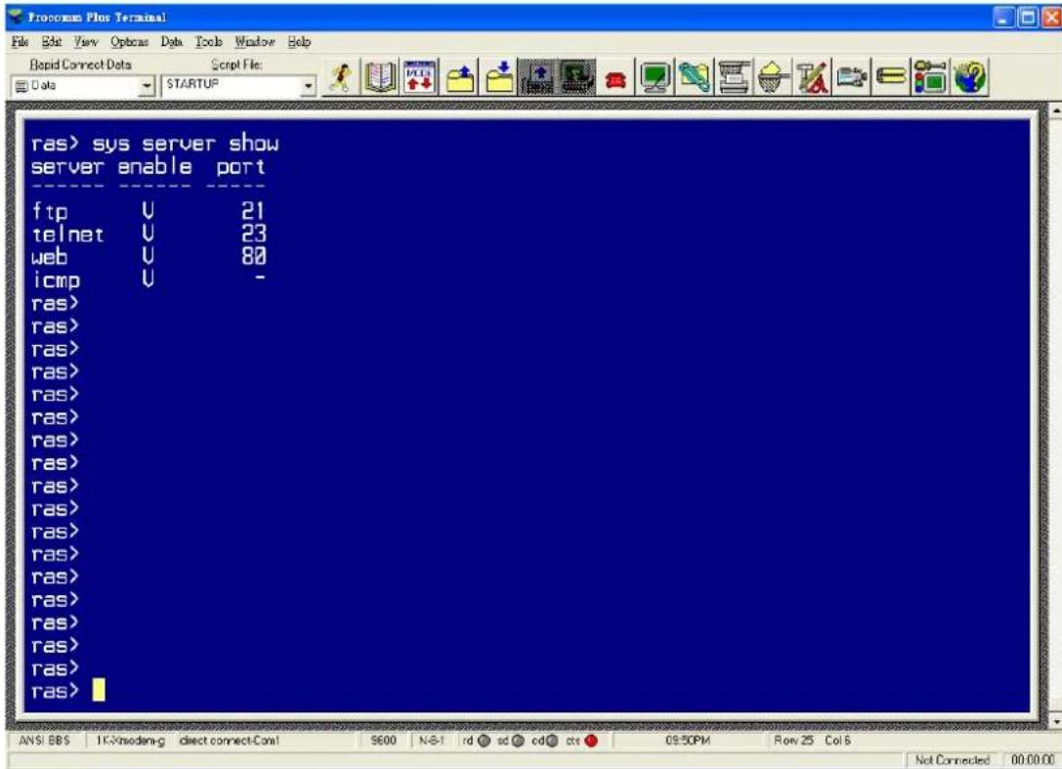Viewport: 1062px width, 769px height.
Task: Click the telnet row in terminal
Action: [x=149, y=235]
